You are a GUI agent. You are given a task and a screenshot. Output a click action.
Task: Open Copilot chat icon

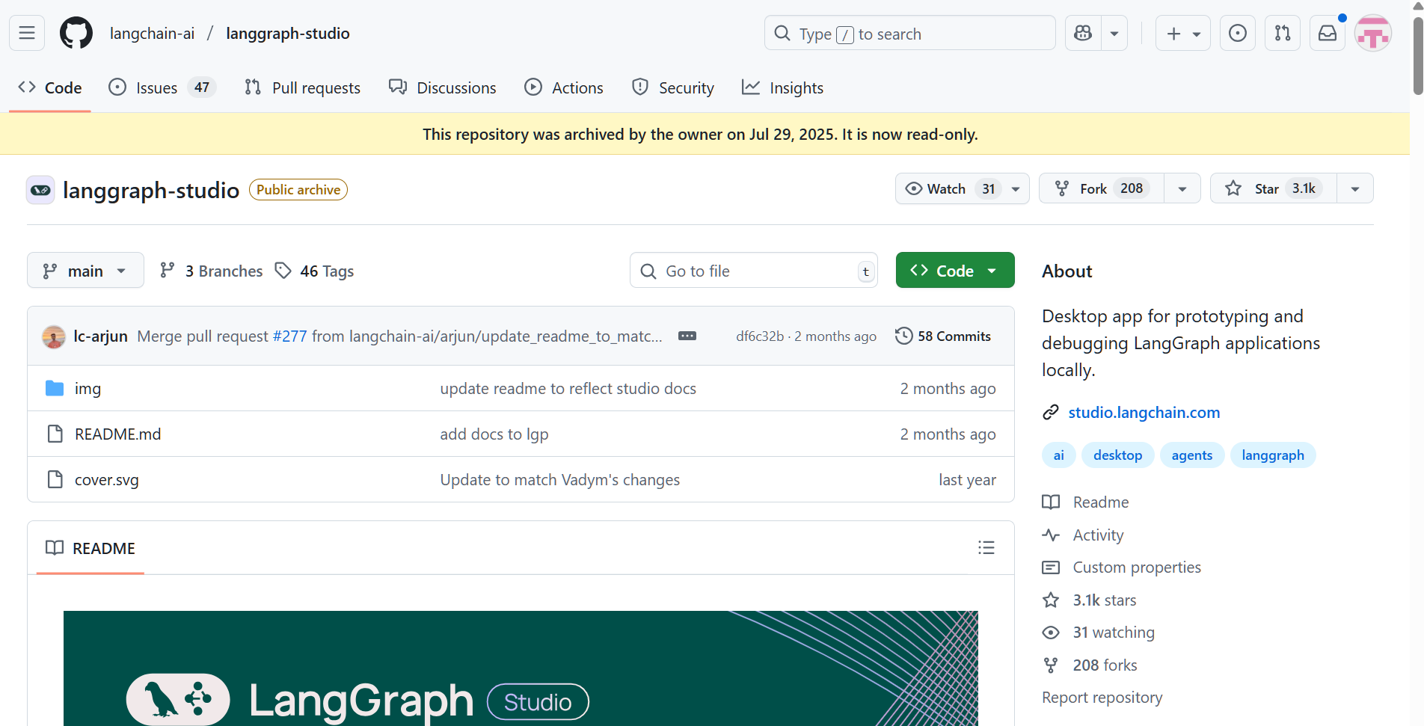tap(1083, 33)
